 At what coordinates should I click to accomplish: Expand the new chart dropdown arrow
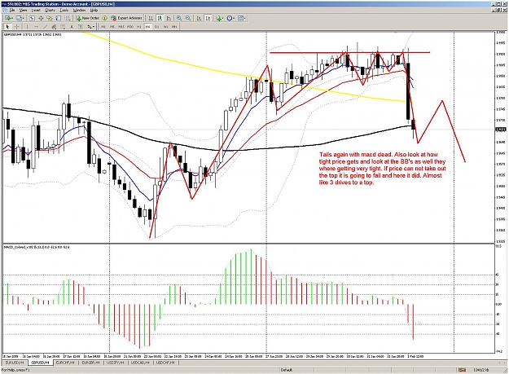[12, 19]
